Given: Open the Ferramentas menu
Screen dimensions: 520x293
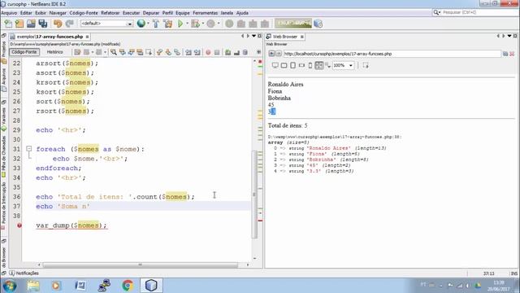Looking at the screenshot, I should [206, 13].
